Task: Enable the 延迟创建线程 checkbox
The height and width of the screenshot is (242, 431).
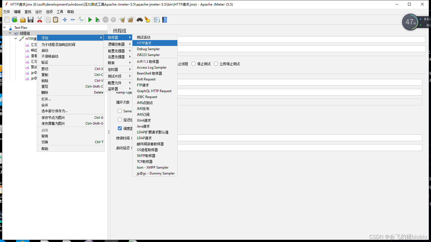Action: (x=120, y=120)
